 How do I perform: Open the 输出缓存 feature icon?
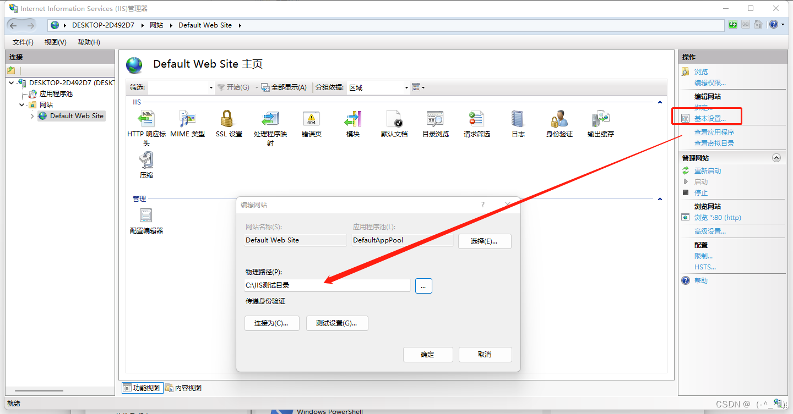pos(600,119)
